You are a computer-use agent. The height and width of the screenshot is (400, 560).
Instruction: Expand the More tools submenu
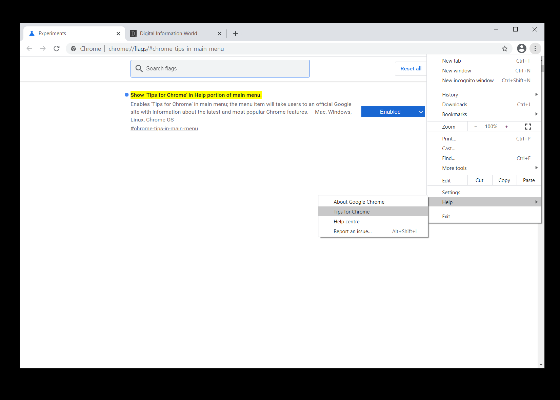(484, 168)
